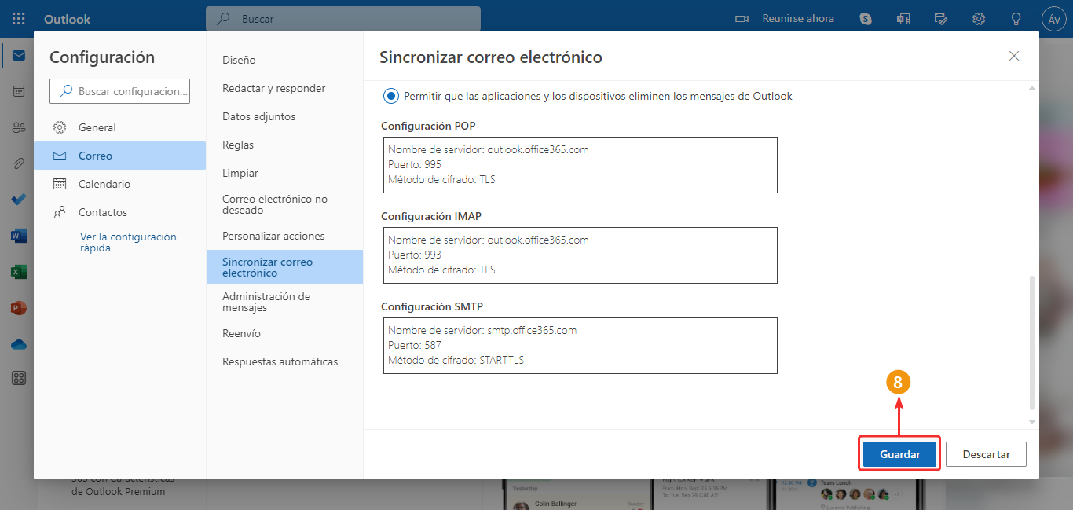
Task: Click 'Nombre de servidor: smtp.office365.com'
Action: [482, 330]
